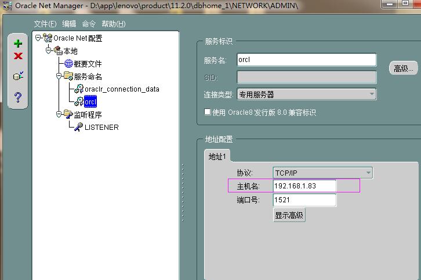Select the oraclr_connection_data tree item

pos(122,89)
